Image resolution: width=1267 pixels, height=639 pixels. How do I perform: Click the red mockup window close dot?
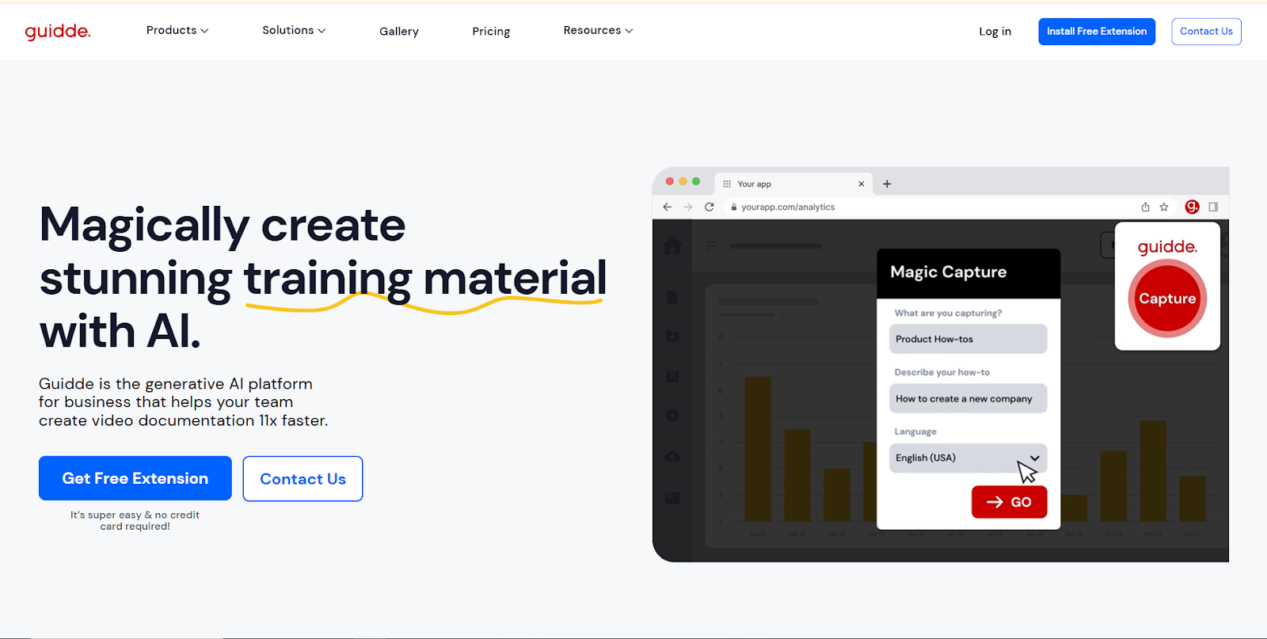[670, 181]
